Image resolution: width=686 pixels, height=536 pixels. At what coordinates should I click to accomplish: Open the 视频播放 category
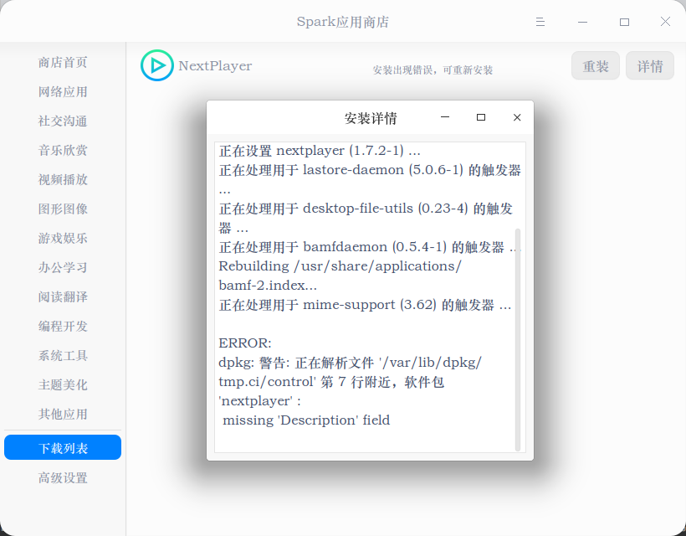[x=63, y=179]
